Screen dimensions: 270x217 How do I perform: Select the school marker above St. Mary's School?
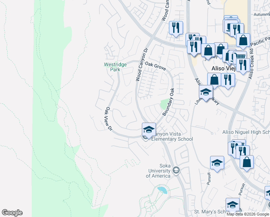232,205
